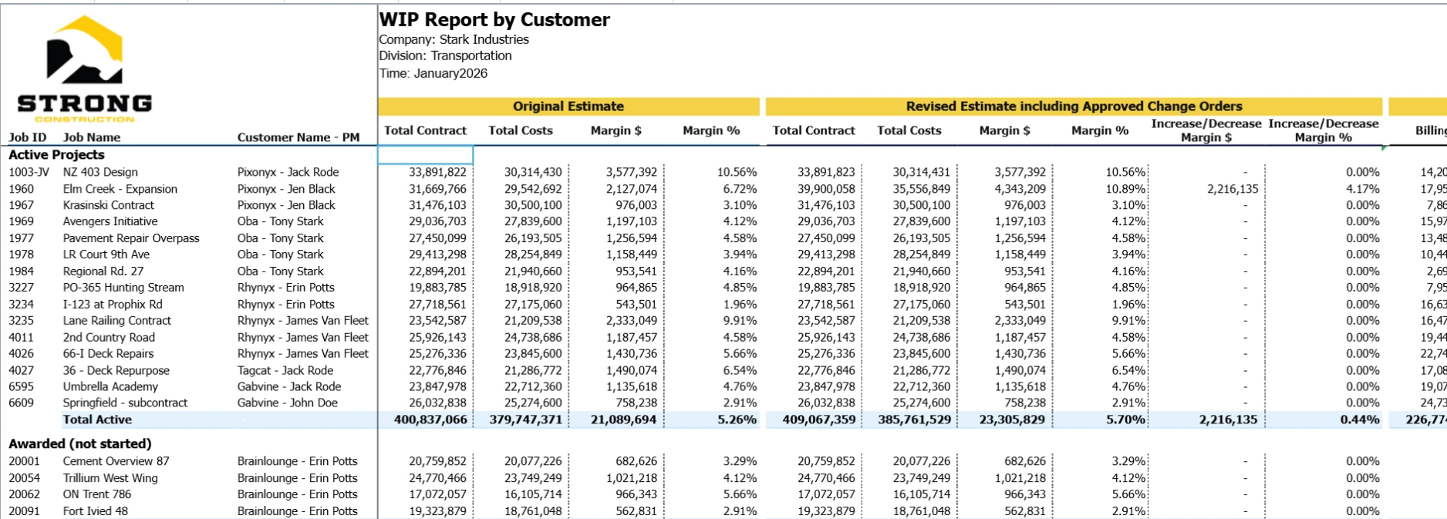Click Elm Creek margin increase value 2,216,135
This screenshot has height=519, width=1447.
tap(1233, 189)
